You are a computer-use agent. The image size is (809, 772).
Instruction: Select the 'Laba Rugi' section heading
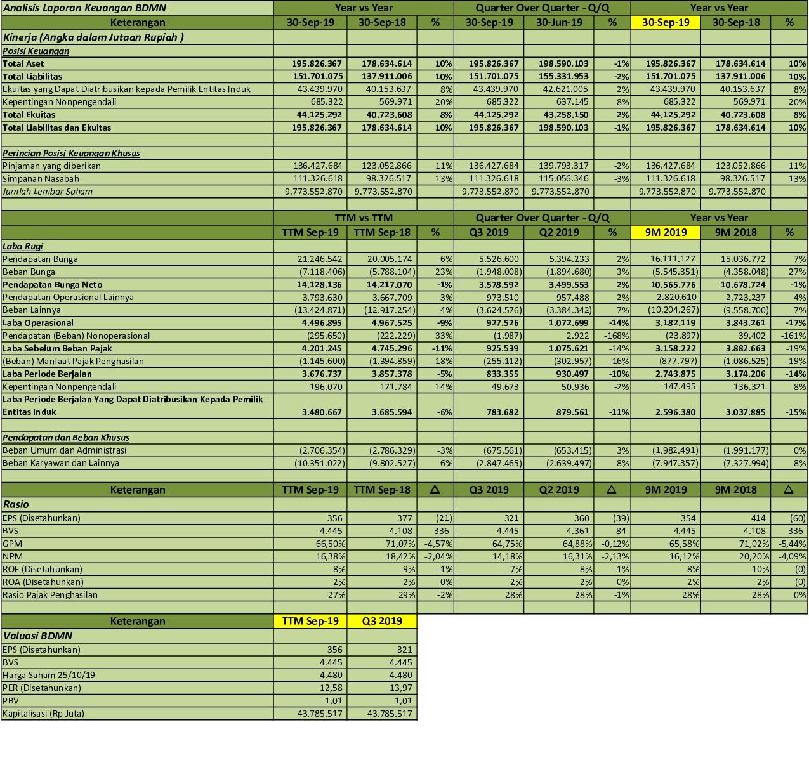click(23, 246)
